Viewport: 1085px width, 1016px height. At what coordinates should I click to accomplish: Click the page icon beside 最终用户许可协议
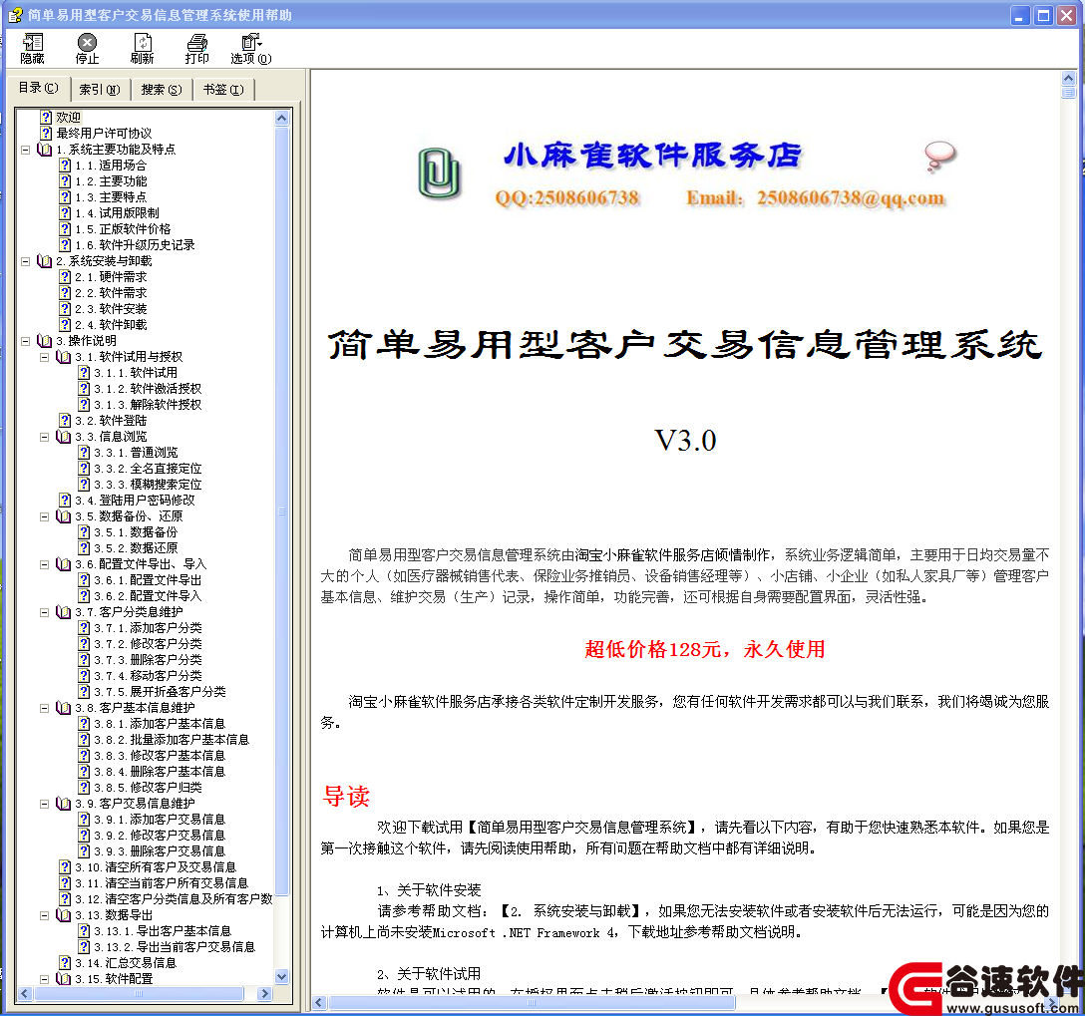(46, 134)
